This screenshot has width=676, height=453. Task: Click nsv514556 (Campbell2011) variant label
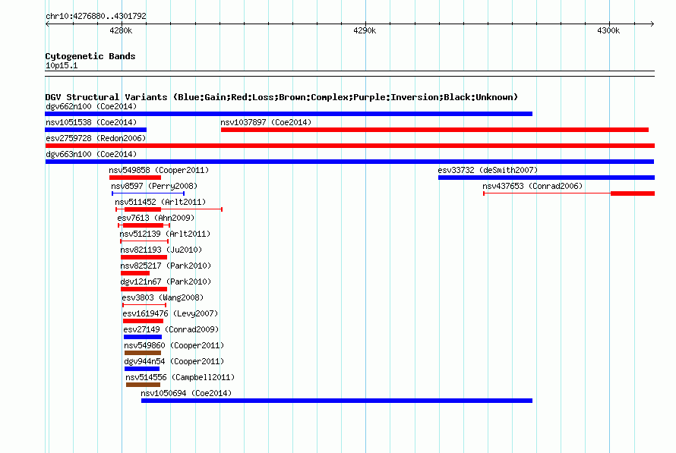pyautogui.click(x=180, y=377)
